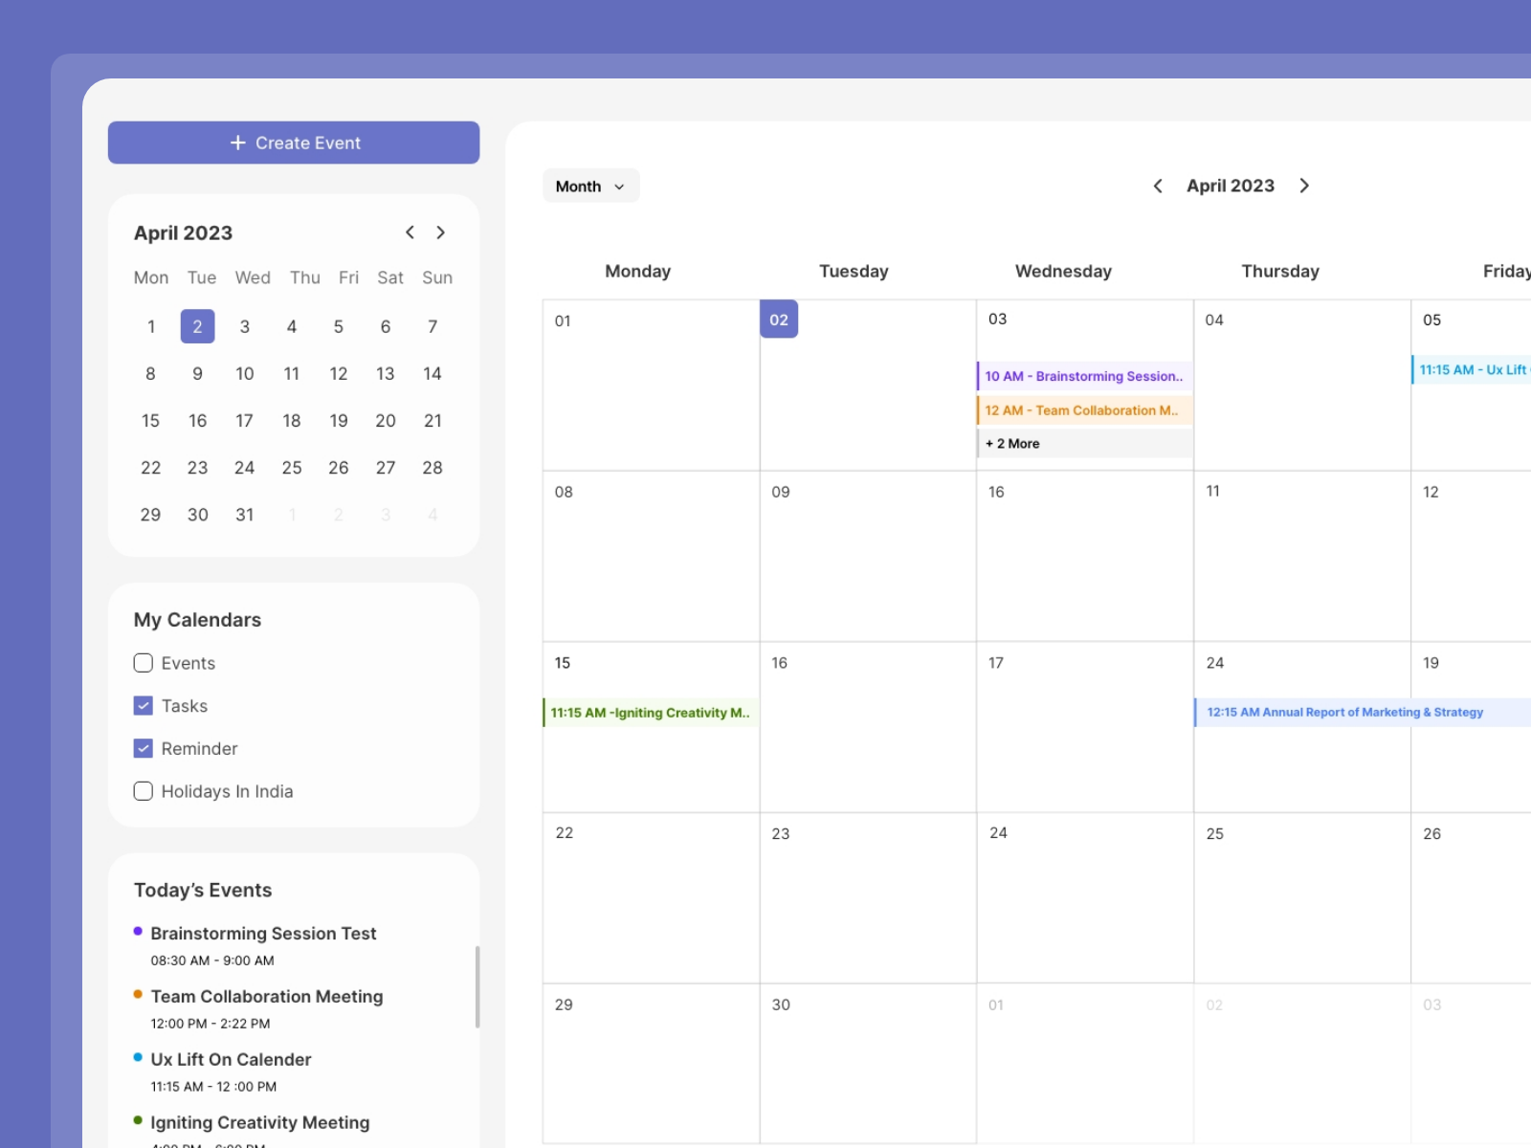Click the plus icon on Create Event button

(x=236, y=143)
